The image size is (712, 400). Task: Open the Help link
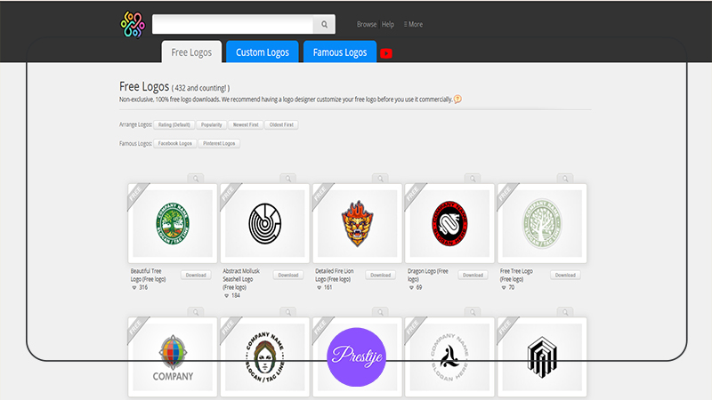tap(388, 25)
